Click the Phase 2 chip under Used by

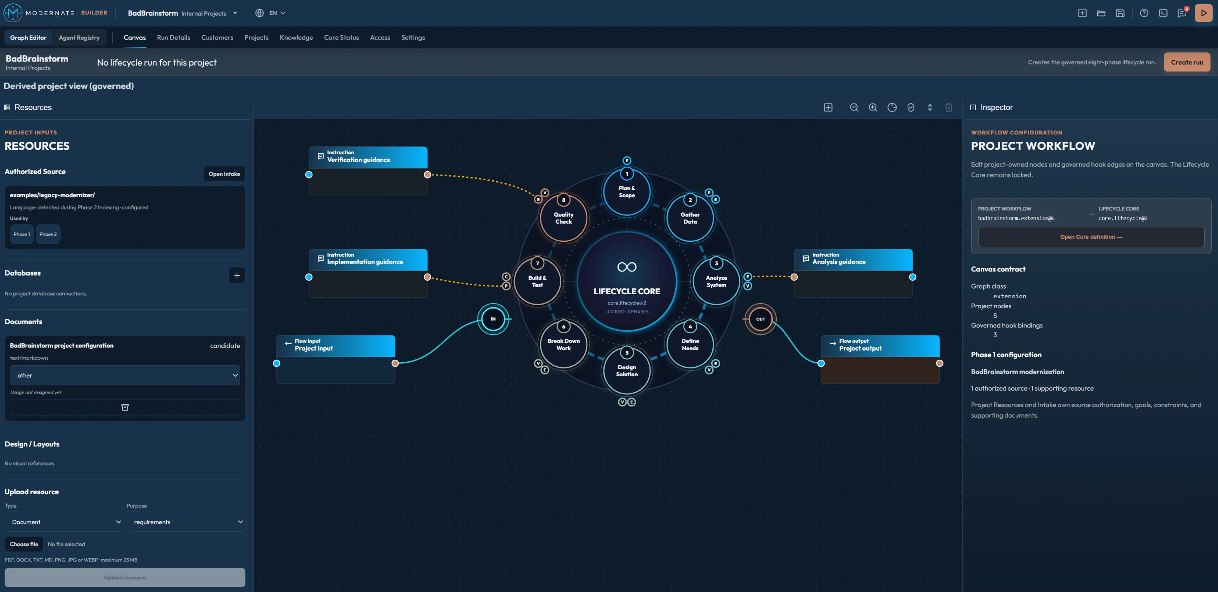48,234
